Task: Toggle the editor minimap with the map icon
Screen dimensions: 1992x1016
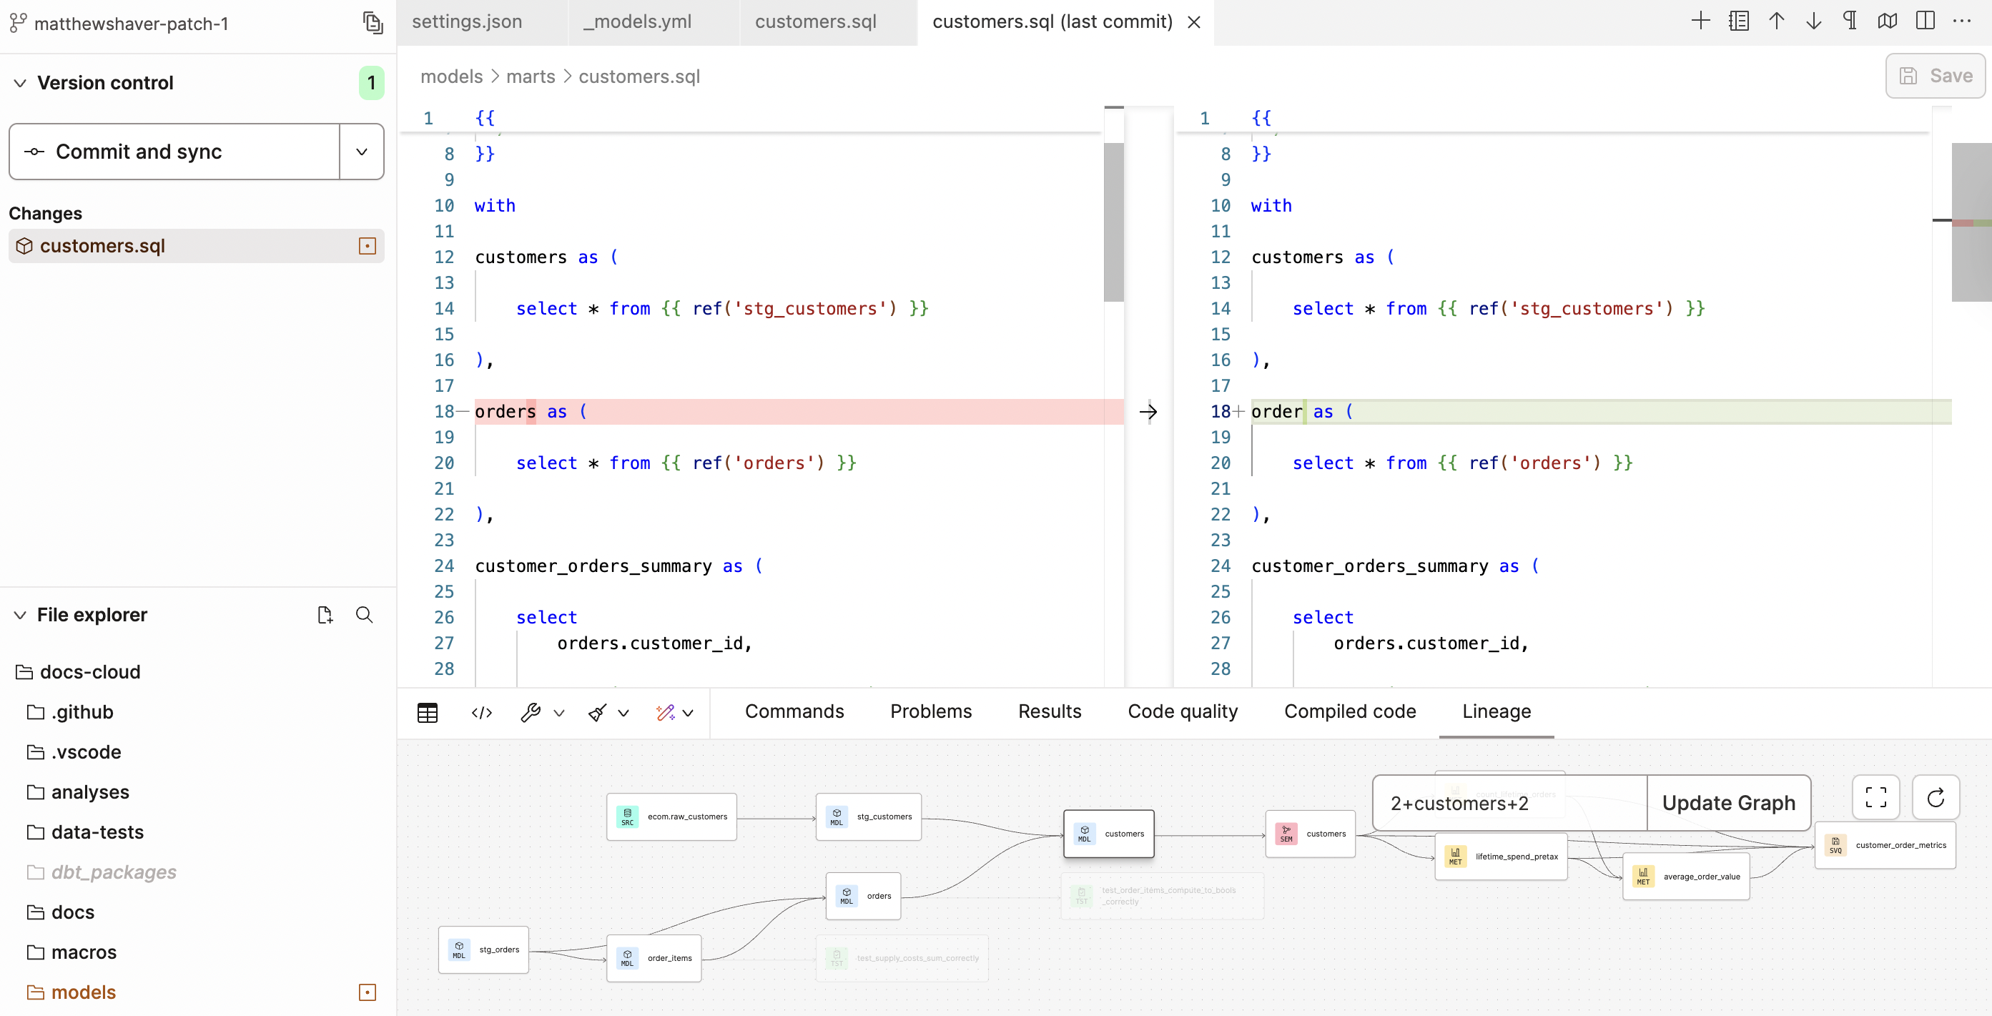Action: pos(1887,21)
